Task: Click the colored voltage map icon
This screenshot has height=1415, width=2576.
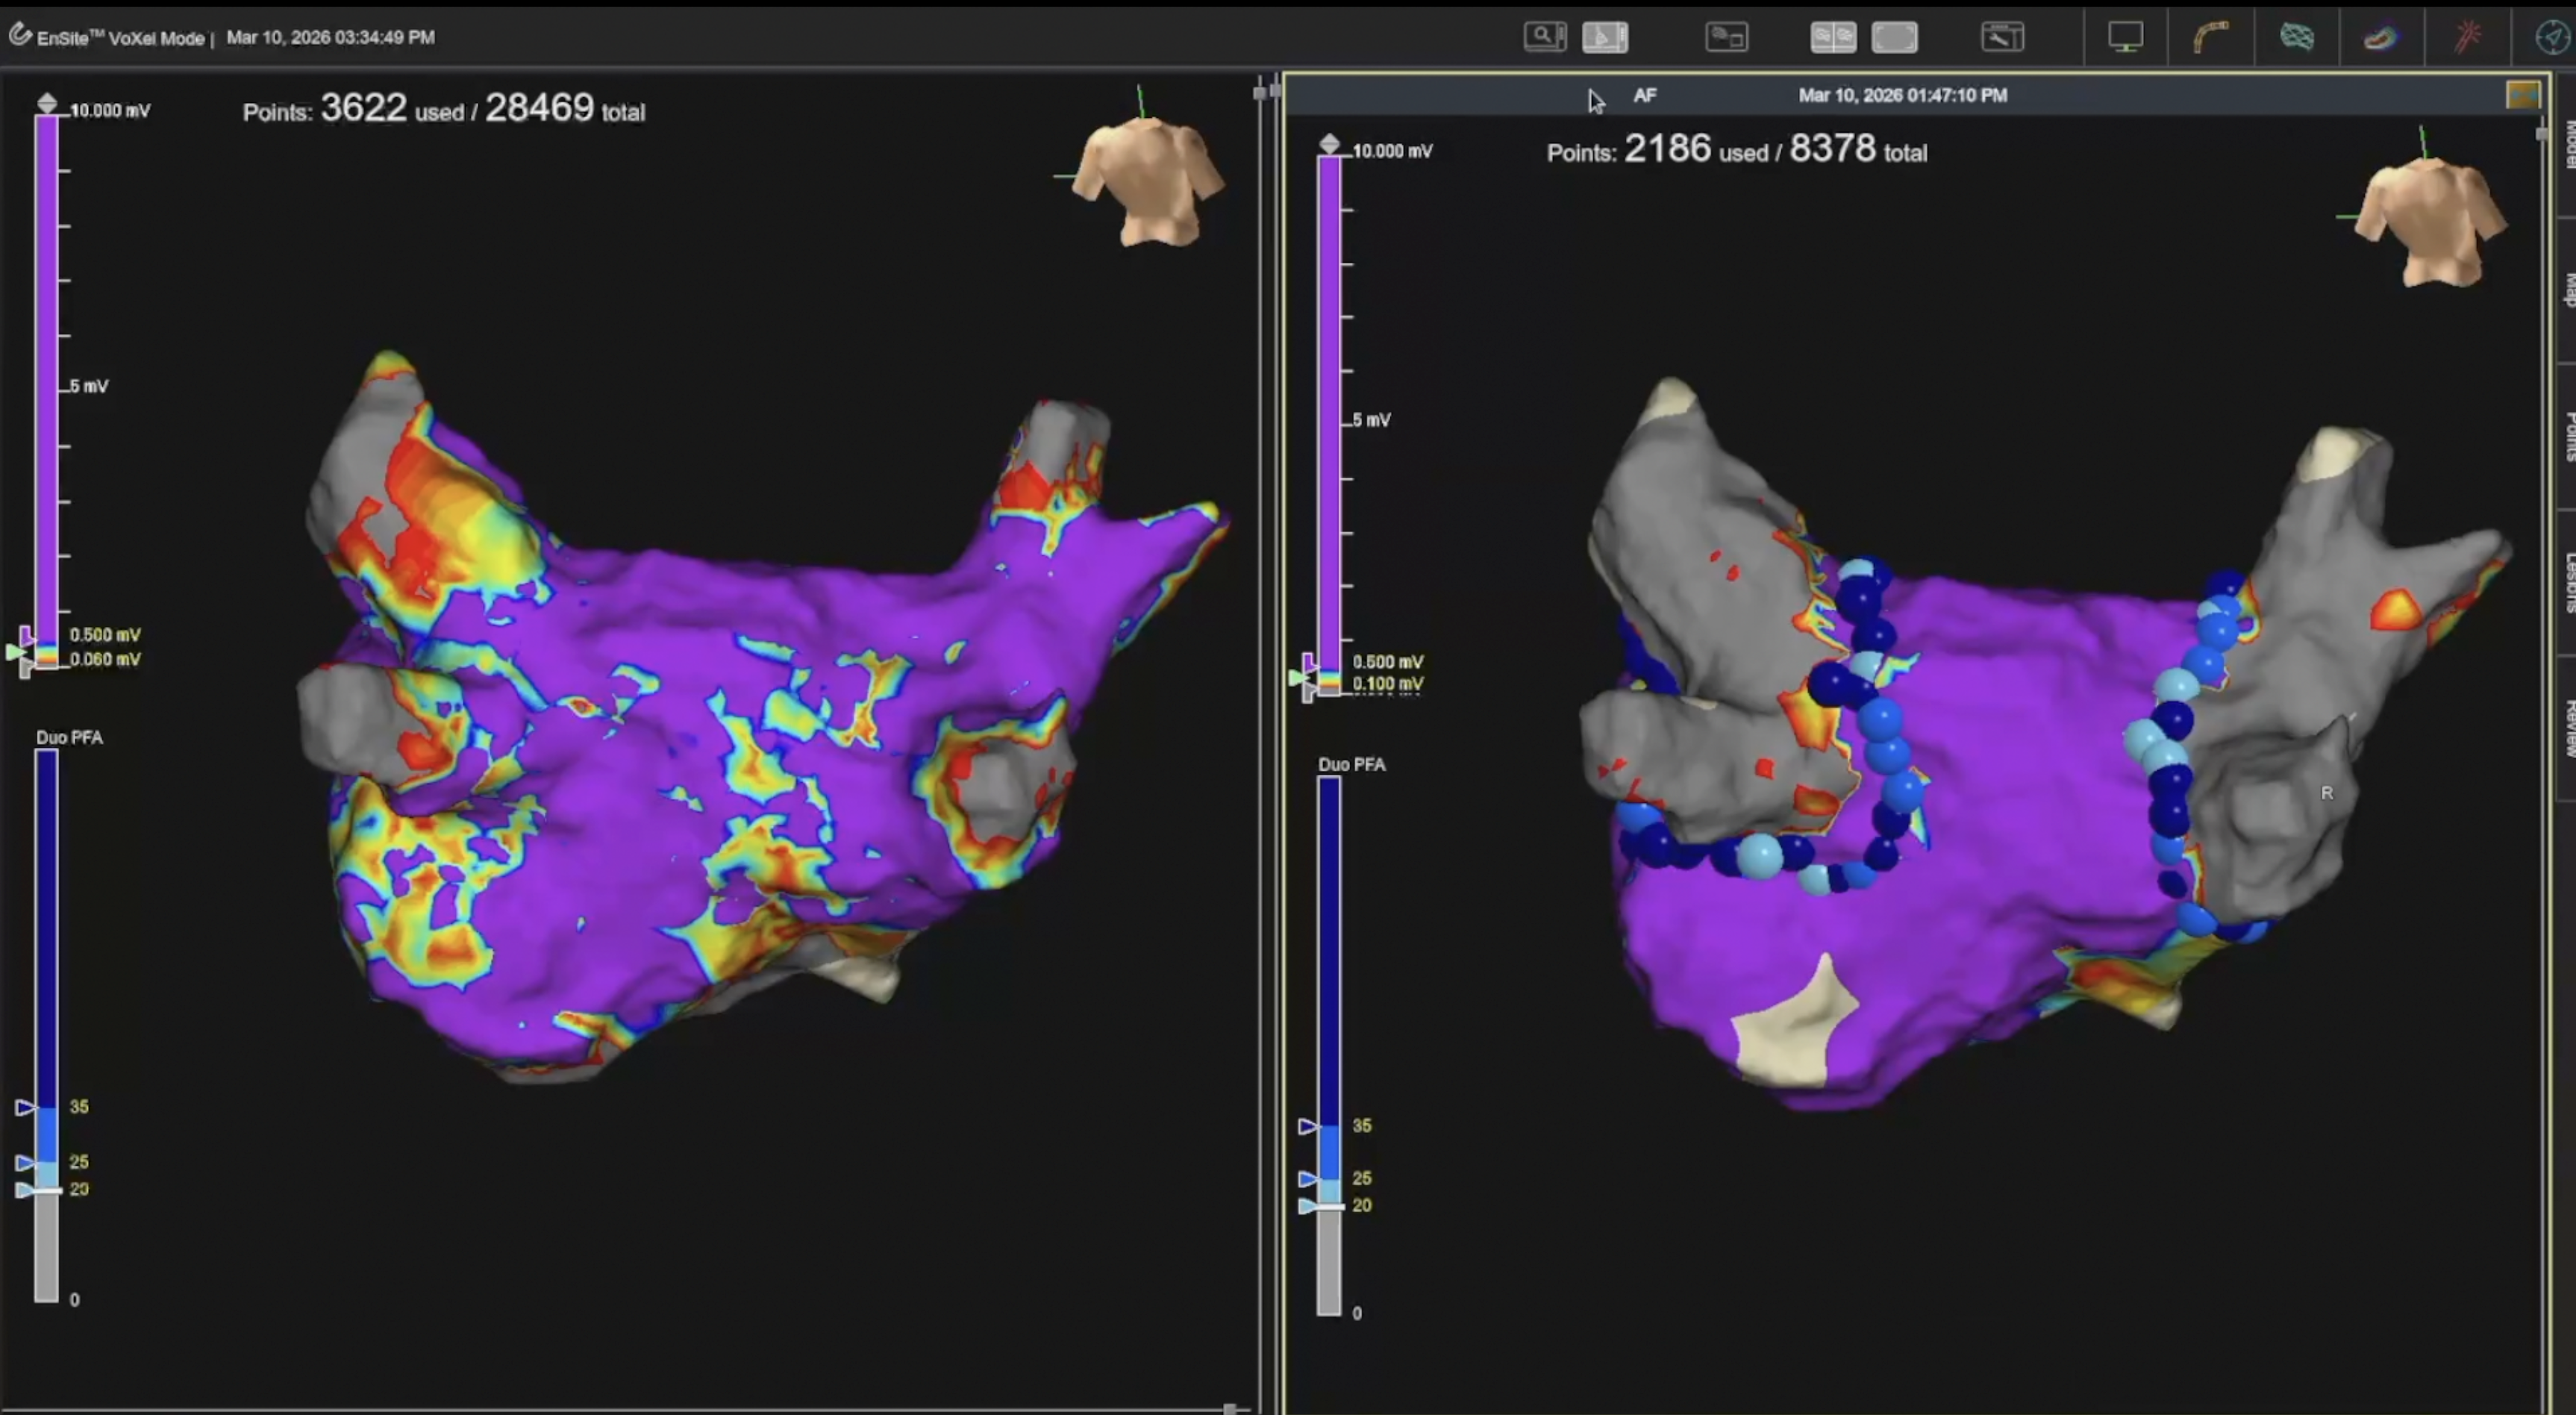Action: point(2381,37)
